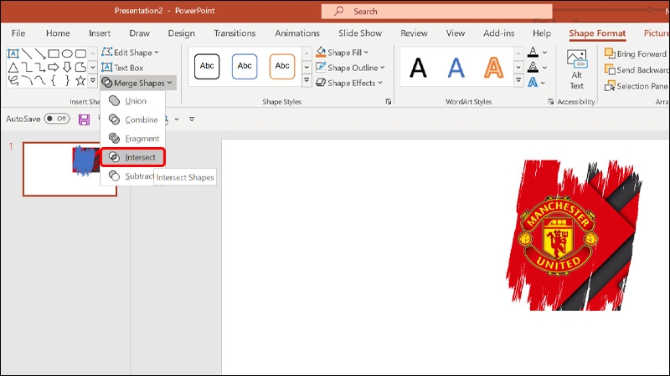
Task: Expand Shape Effects options
Action: pyautogui.click(x=349, y=83)
